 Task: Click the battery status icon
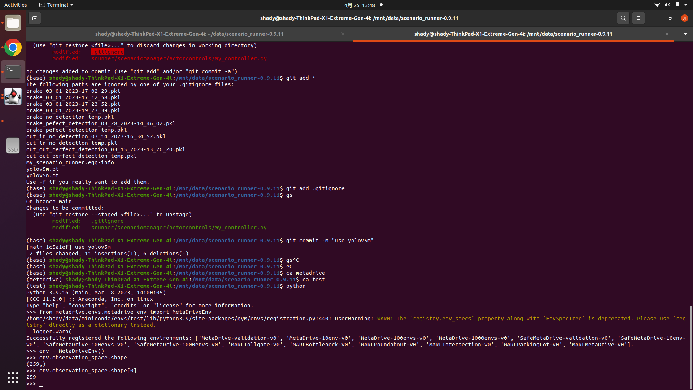pyautogui.click(x=677, y=5)
